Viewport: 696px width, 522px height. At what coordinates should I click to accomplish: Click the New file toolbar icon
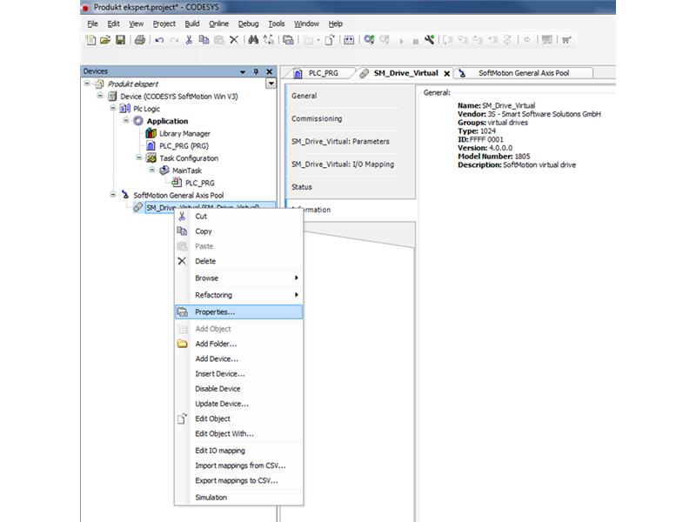tap(90, 40)
